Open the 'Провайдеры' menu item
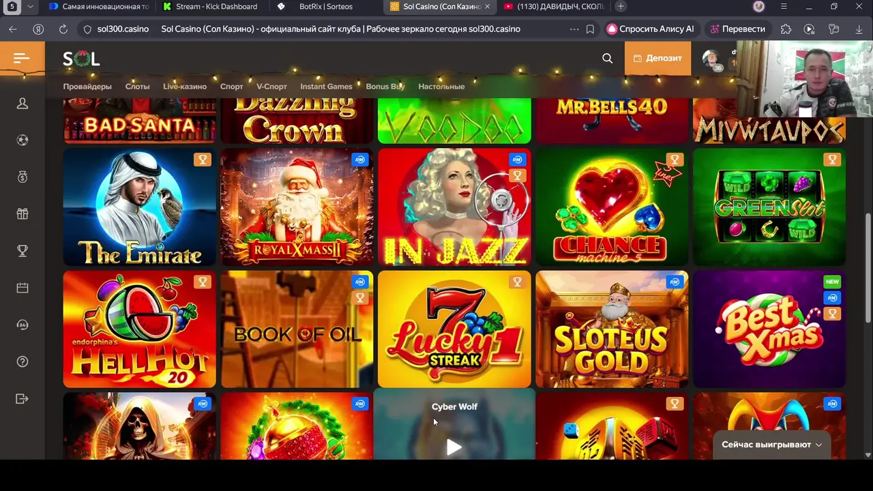 pos(87,87)
